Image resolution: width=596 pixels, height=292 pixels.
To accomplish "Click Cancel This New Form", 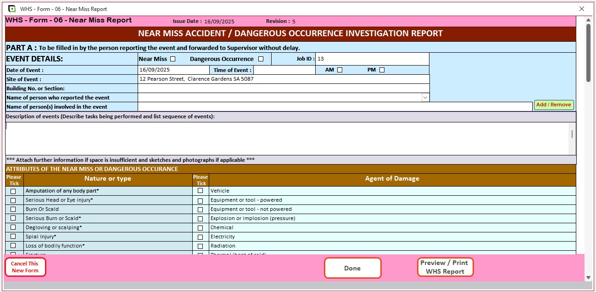I will click(x=25, y=267).
